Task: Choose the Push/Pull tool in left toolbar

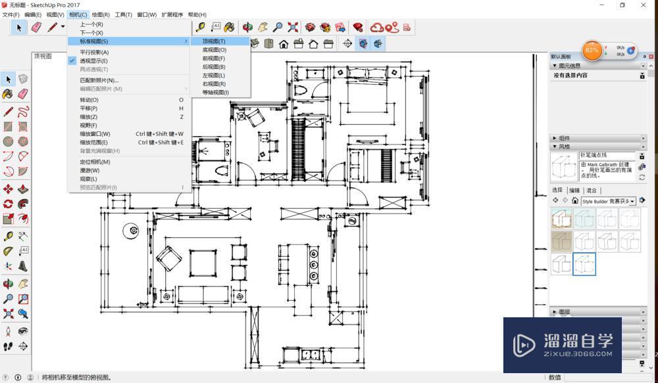Action: (23, 189)
